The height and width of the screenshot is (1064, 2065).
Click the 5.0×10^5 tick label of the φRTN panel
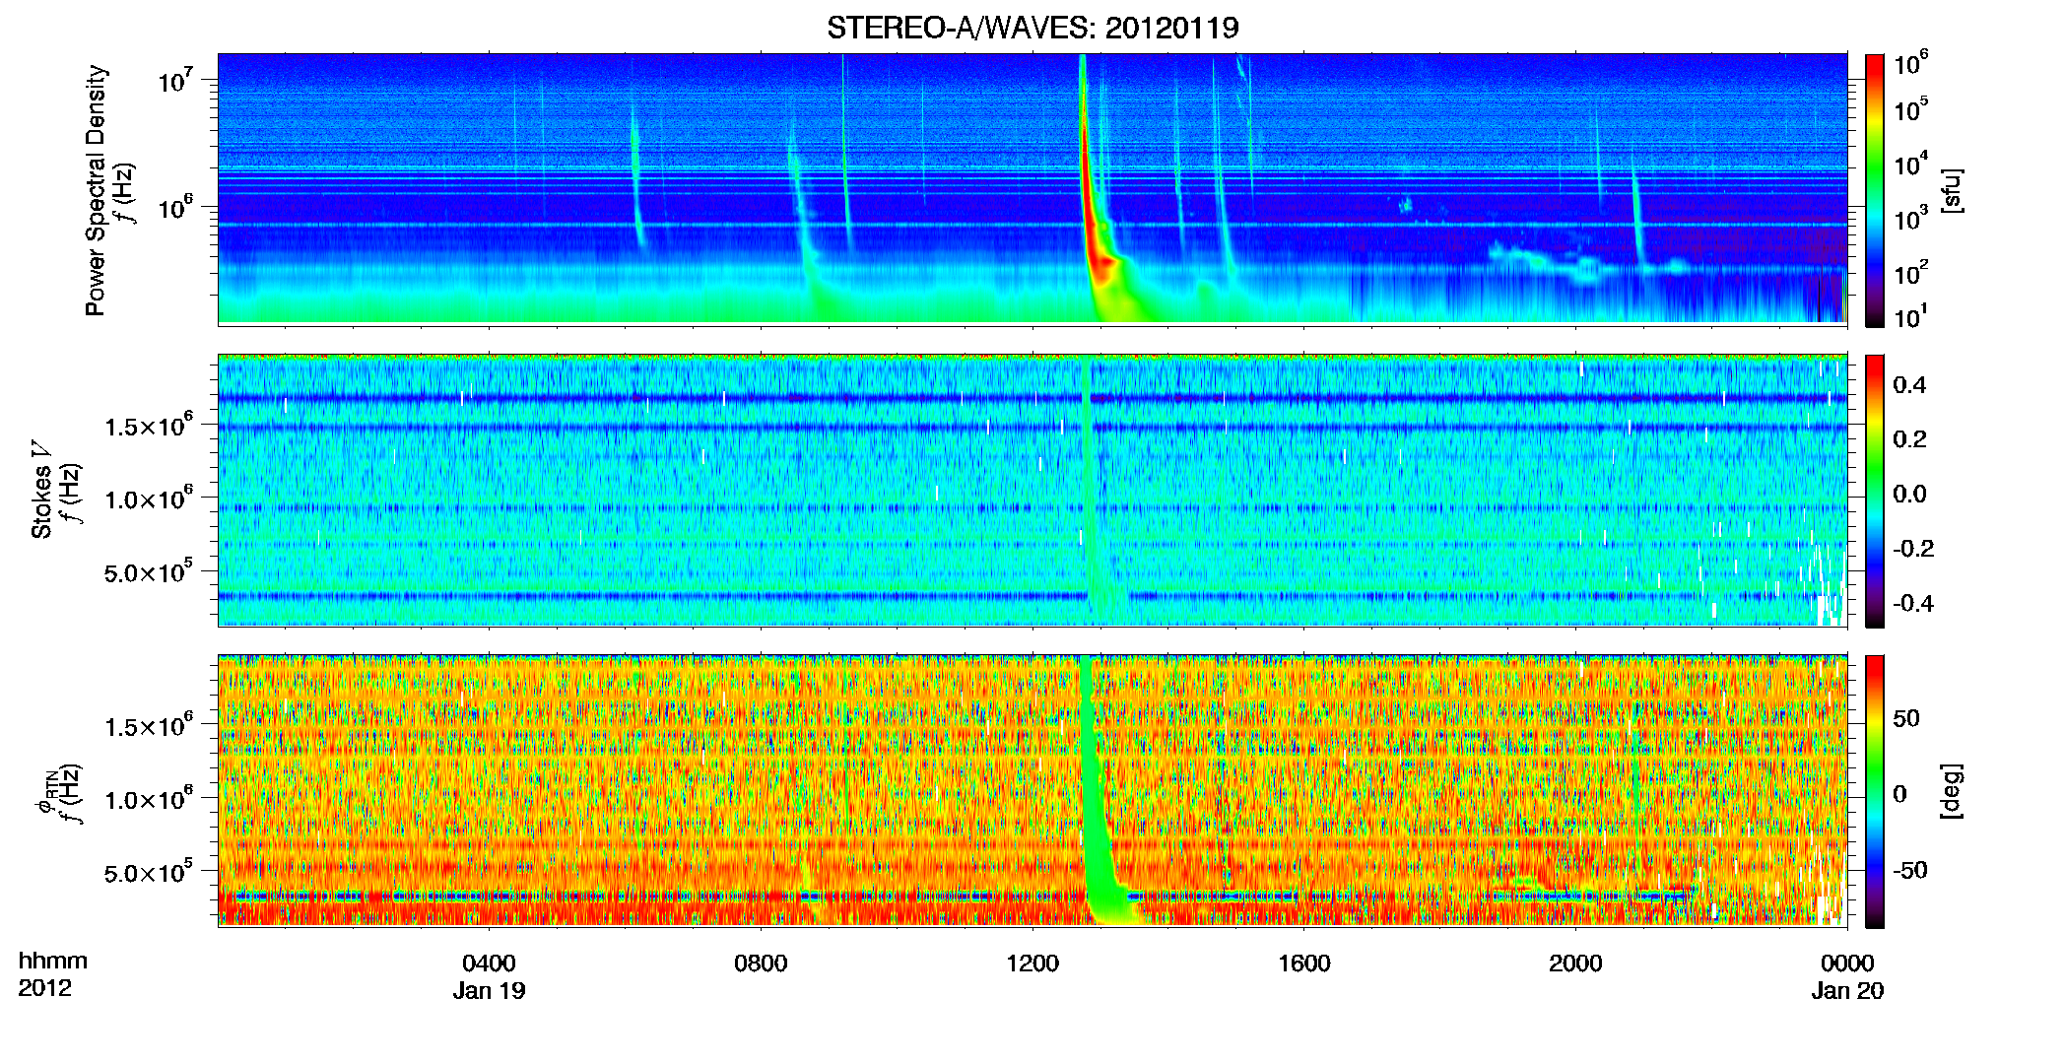click(149, 873)
